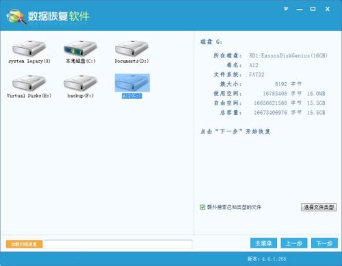Click the 选择文件类型 button
Image resolution: width=342 pixels, height=266 pixels.
[x=319, y=207]
